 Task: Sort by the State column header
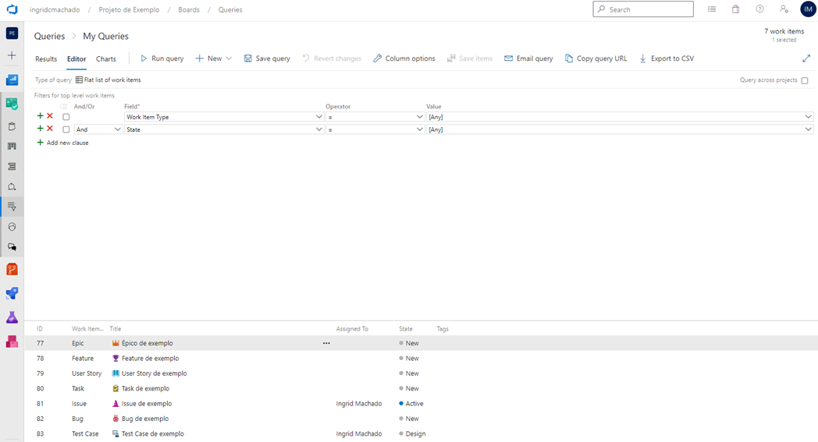[x=406, y=329]
